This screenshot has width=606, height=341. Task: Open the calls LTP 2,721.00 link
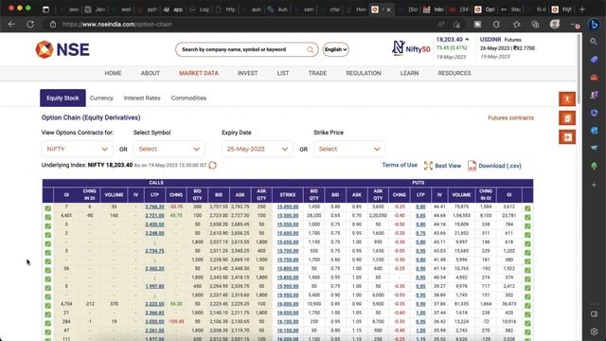click(x=154, y=216)
